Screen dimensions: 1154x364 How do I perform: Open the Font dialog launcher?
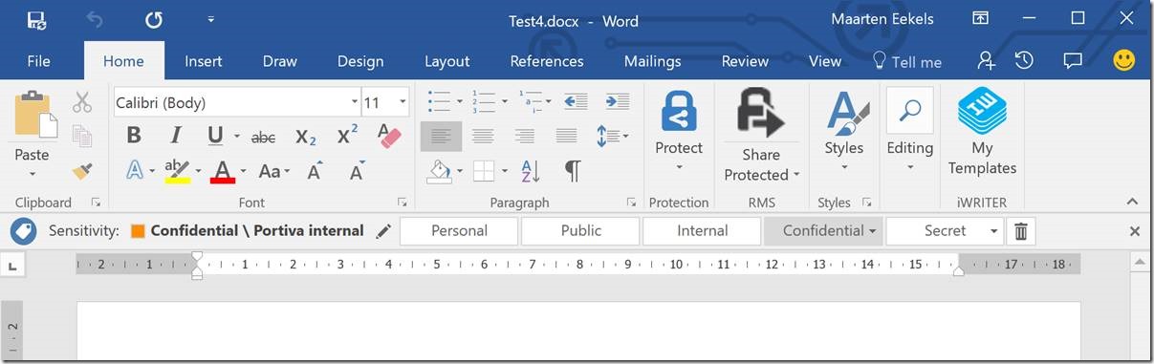click(403, 203)
